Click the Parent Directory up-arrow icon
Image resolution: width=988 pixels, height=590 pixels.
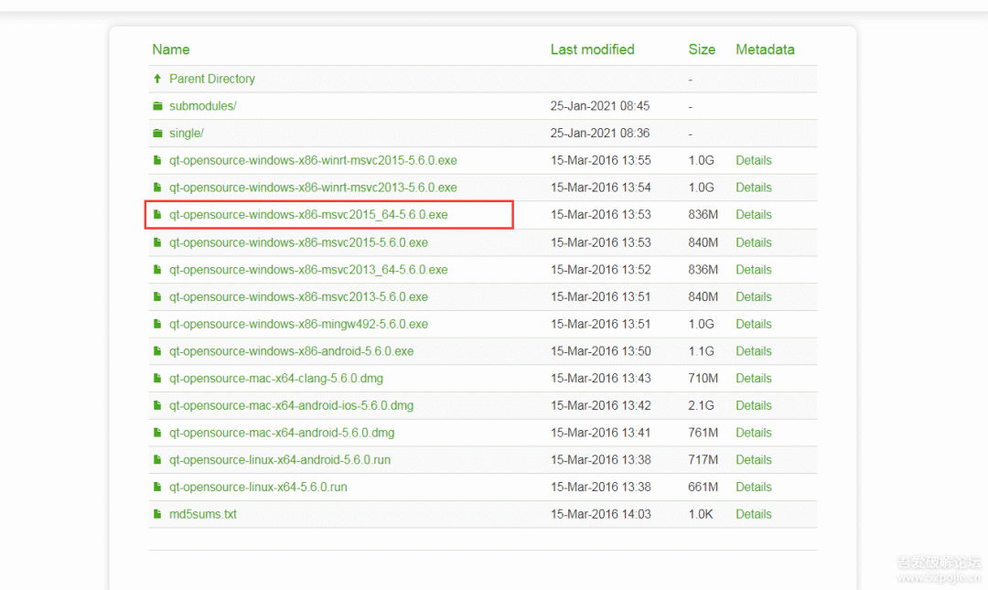coord(157,79)
